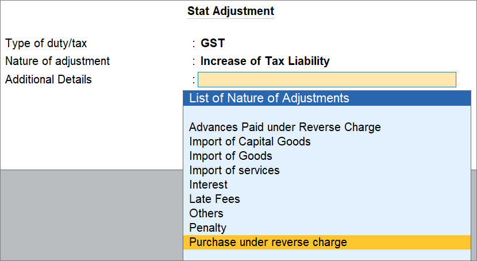The width and height of the screenshot is (477, 261).
Task: Choose Late Fees option
Action: tap(214, 199)
